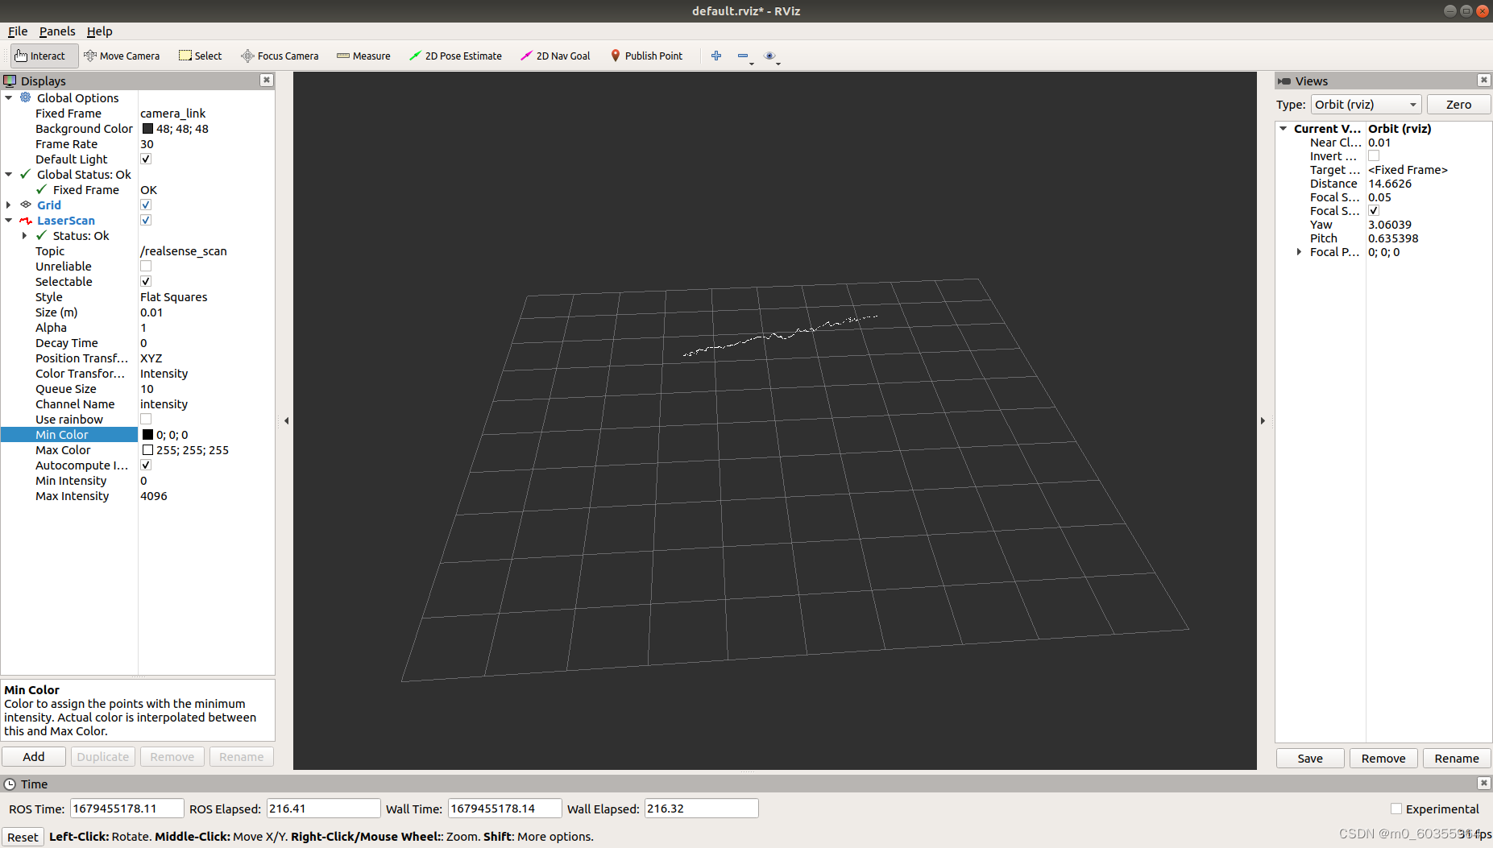This screenshot has width=1493, height=848.
Task: Click the Background Color swatch
Action: click(x=147, y=129)
